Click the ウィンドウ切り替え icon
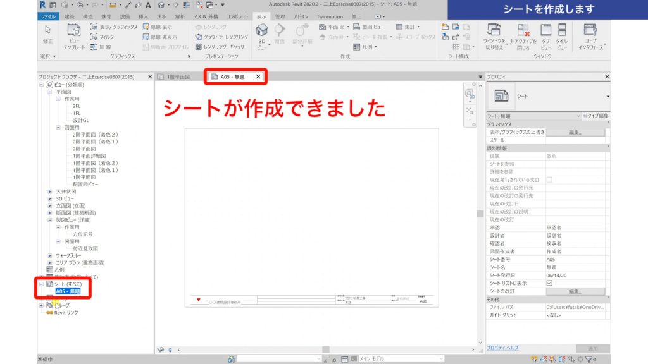Screen dimensions: 648x364 pyautogui.click(x=494, y=30)
